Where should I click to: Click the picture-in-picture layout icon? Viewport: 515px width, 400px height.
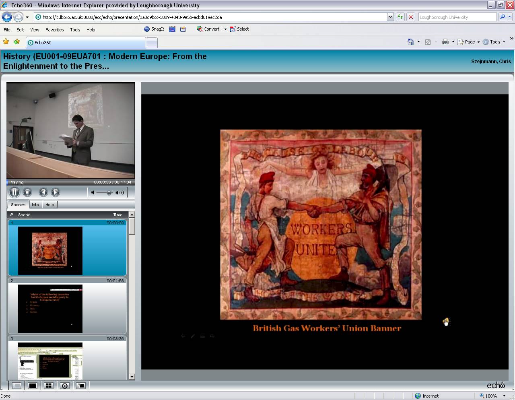[x=81, y=386]
